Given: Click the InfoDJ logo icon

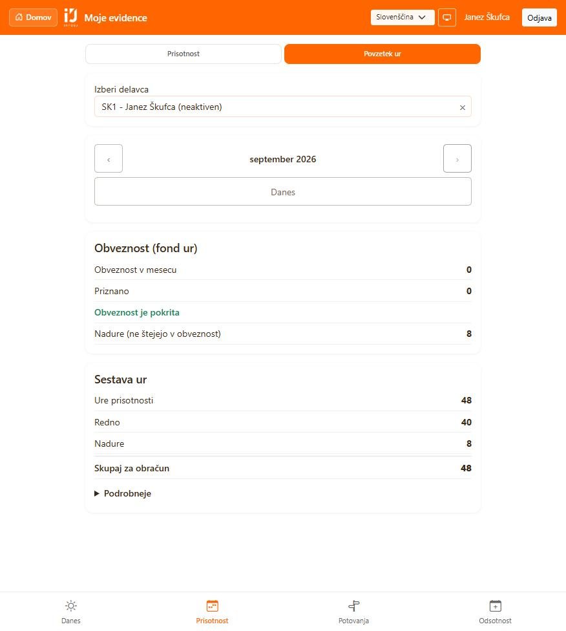Looking at the screenshot, I should (x=70, y=17).
